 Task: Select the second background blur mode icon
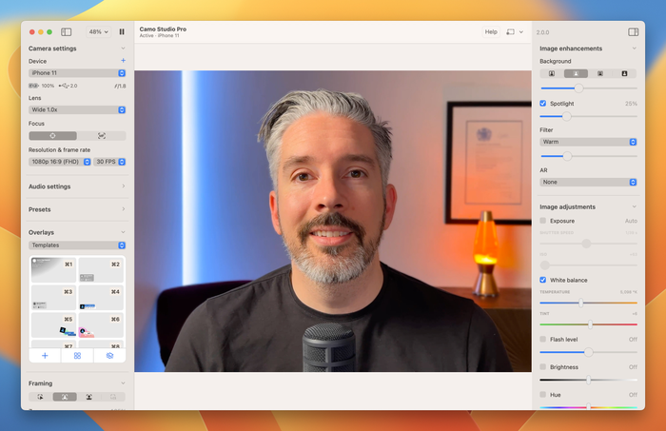point(576,73)
